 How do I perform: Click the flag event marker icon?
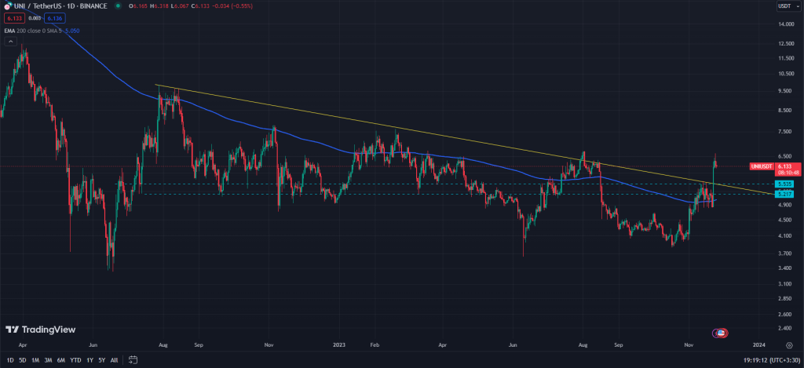tap(720, 334)
